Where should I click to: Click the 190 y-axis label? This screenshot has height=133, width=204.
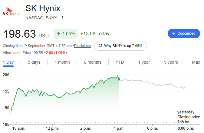[x=6, y=108]
